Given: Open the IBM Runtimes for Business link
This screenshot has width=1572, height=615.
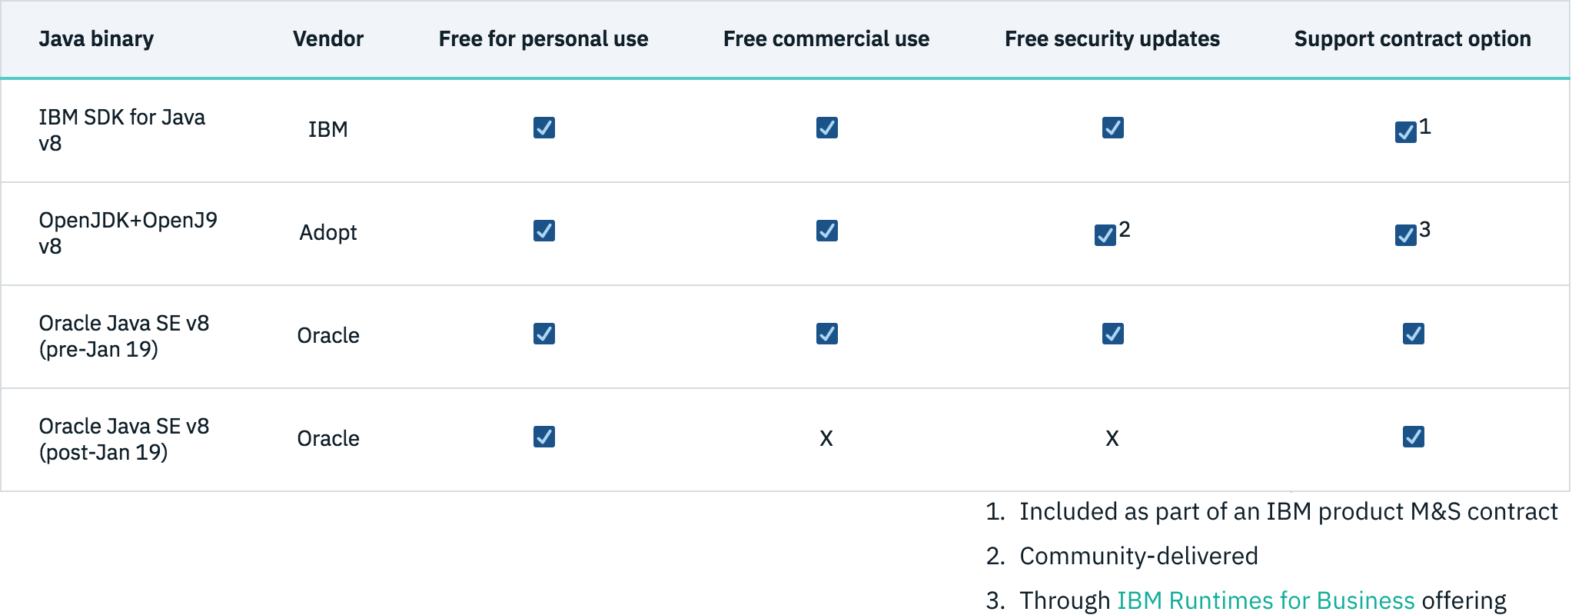Looking at the screenshot, I should point(1265,600).
